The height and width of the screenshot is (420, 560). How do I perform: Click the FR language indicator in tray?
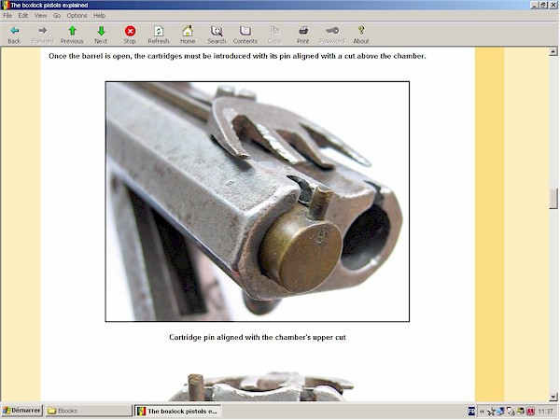(x=471, y=411)
